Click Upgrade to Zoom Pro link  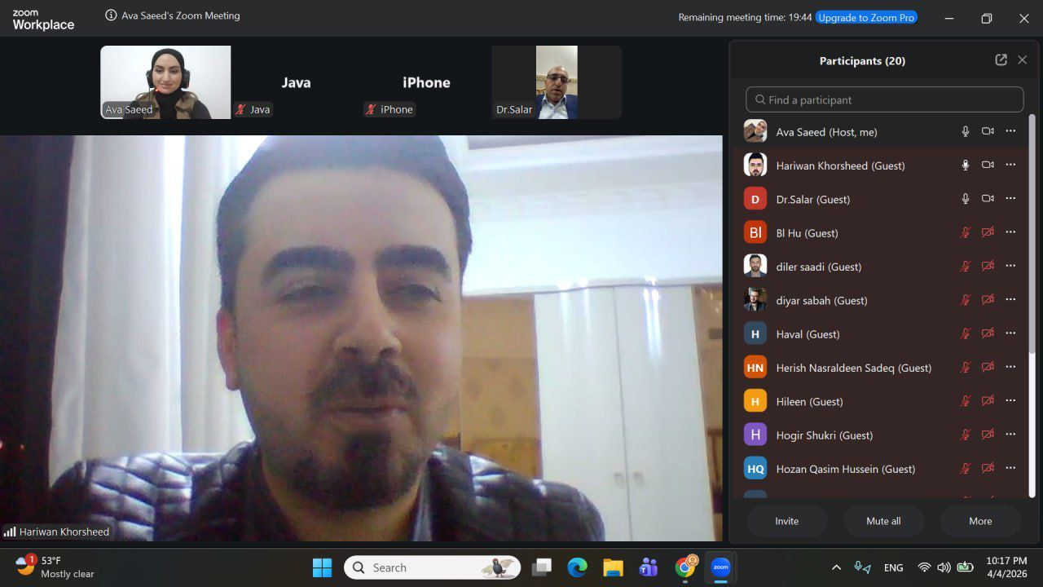click(x=866, y=17)
